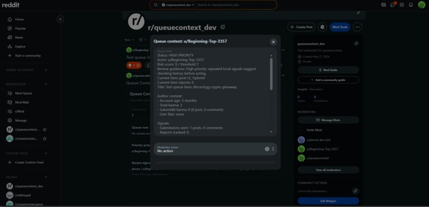This screenshot has height=207, width=429.
Task: Clear the Moderator action selection
Action: pos(267,149)
